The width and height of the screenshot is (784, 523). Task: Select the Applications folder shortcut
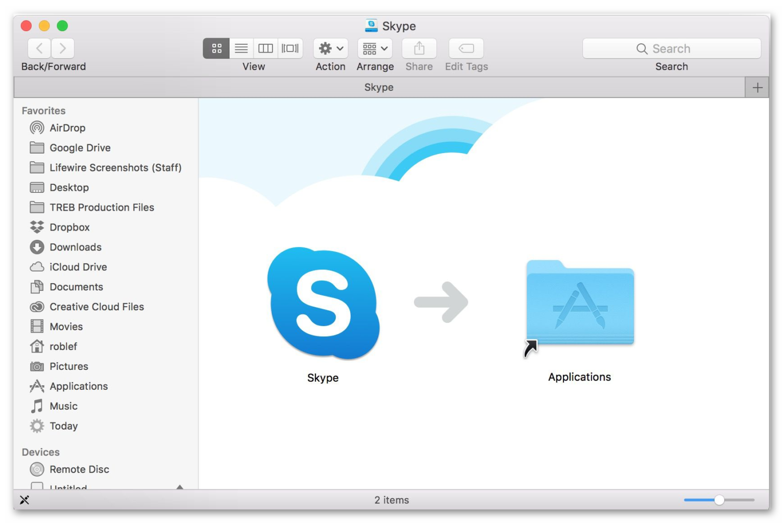pyautogui.click(x=580, y=303)
